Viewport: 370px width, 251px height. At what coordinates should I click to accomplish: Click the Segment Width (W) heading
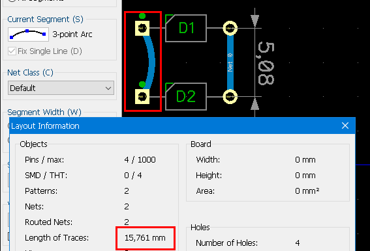click(44, 112)
